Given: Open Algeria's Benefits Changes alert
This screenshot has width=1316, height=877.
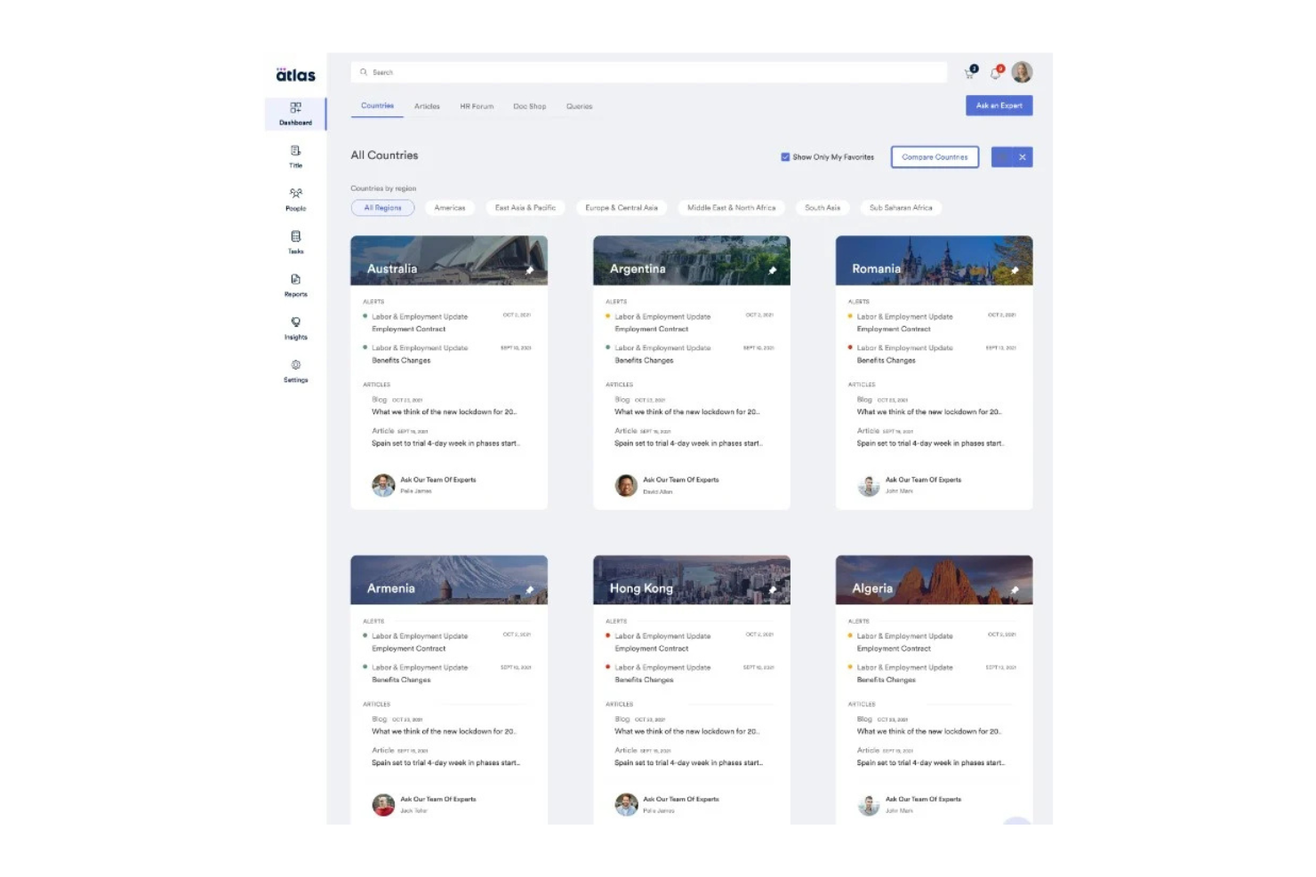Looking at the screenshot, I should click(x=887, y=680).
